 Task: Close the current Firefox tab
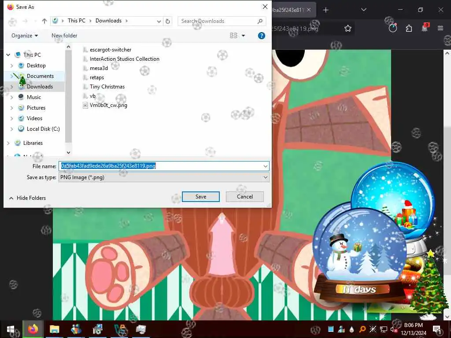(x=309, y=10)
